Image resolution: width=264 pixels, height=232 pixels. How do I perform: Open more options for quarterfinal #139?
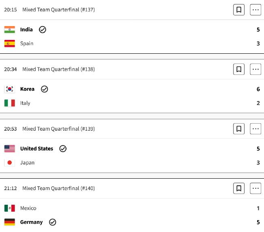(255, 129)
